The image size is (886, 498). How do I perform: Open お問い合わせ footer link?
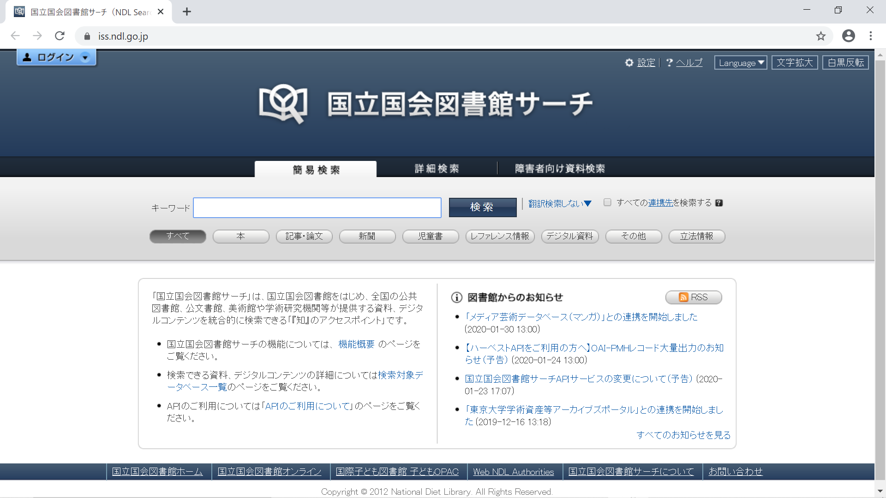click(x=736, y=472)
